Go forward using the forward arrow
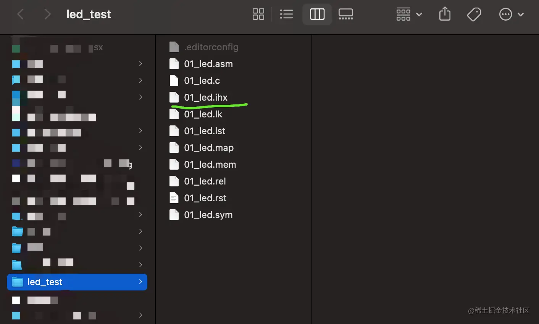The width and height of the screenshot is (539, 324). (47, 14)
